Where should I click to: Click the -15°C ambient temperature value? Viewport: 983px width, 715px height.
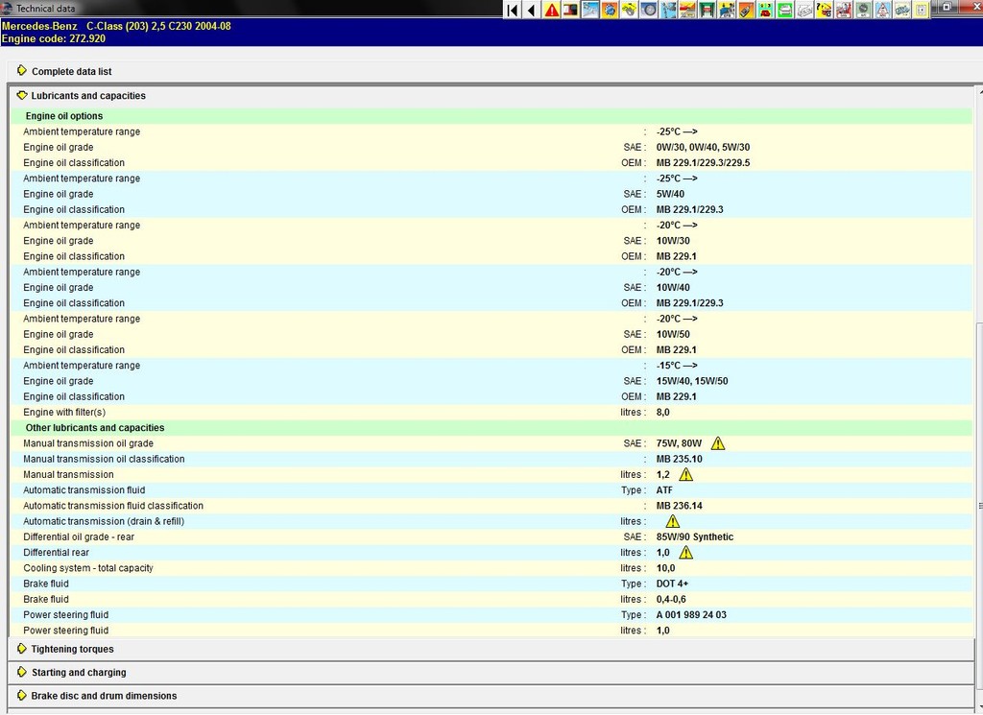[x=677, y=366]
